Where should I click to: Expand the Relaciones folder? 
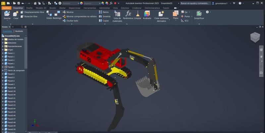[3, 43]
